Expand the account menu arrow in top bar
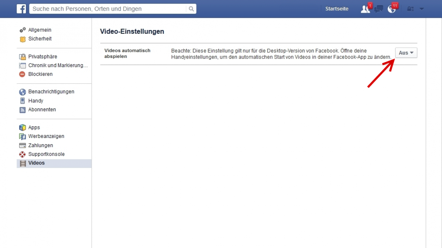Screen dimensions: 442x248 422,9
